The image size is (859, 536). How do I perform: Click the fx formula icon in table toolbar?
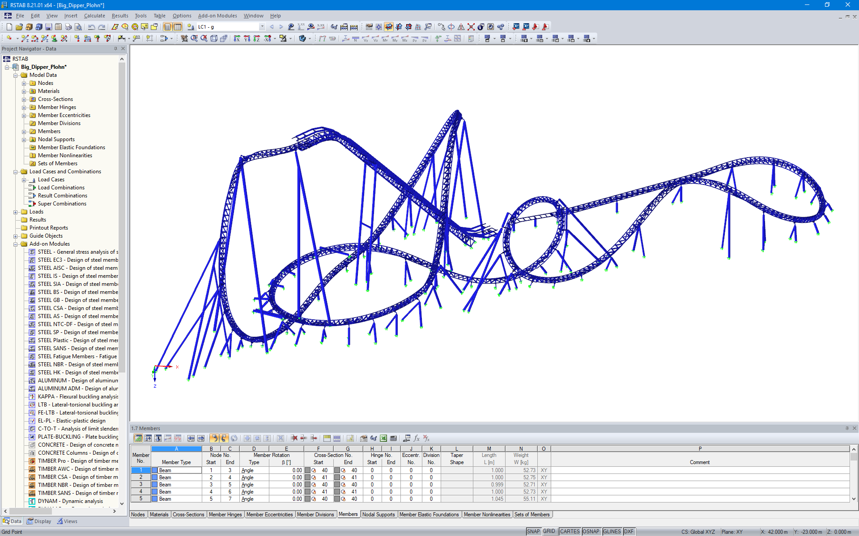(x=417, y=438)
